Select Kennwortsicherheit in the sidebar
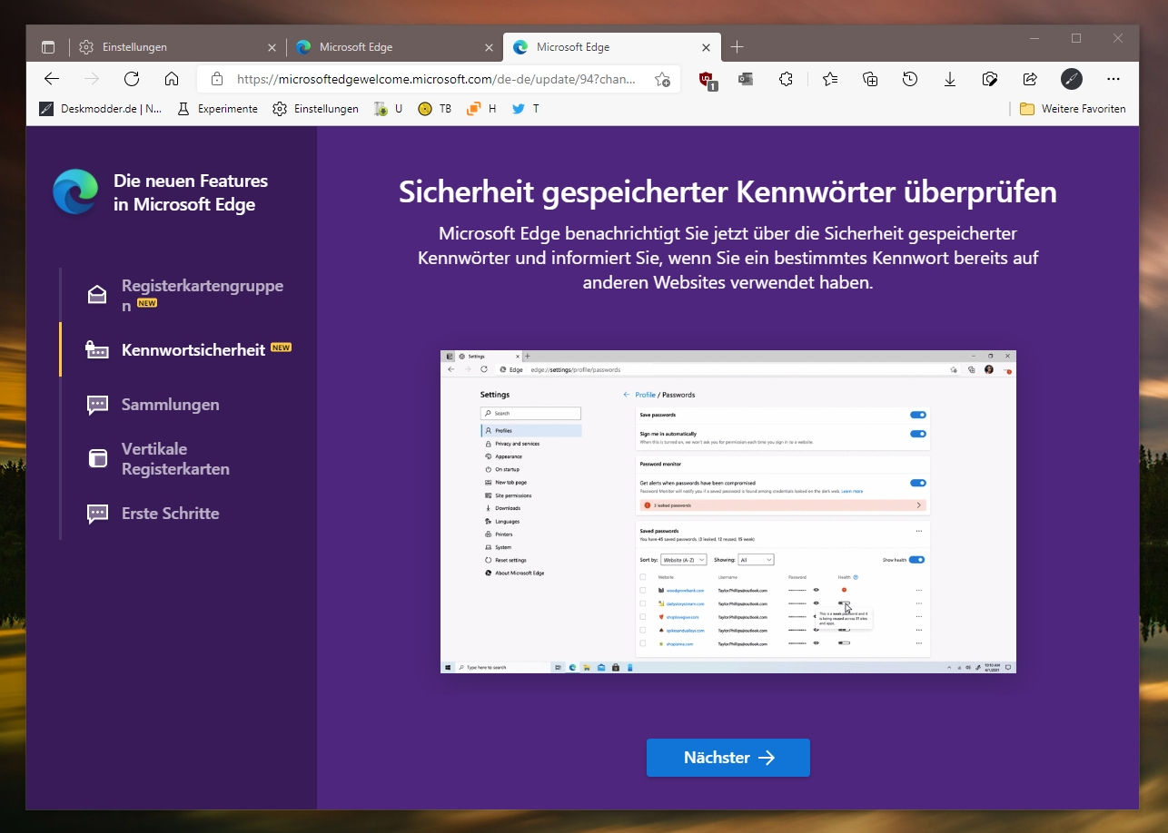 [x=189, y=349]
